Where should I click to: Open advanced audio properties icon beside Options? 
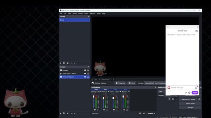pos(144,113)
